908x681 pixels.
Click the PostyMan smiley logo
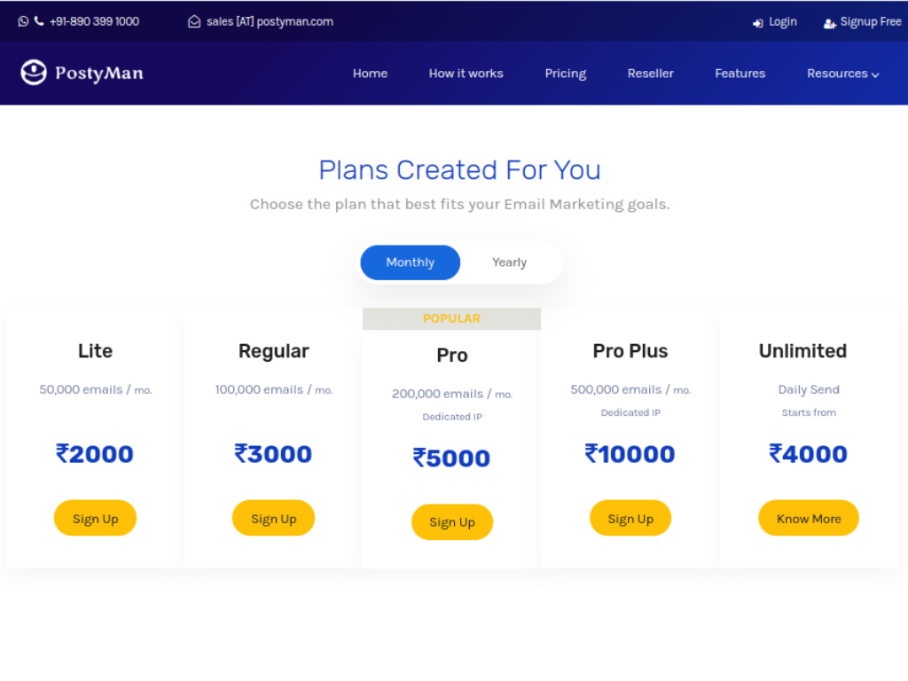click(x=34, y=73)
